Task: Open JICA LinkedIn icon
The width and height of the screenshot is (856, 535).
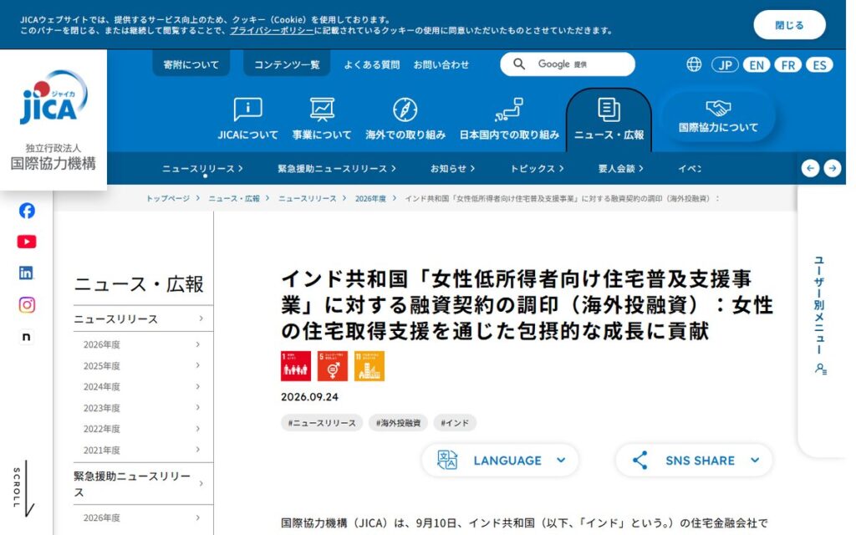Action: coord(26,273)
